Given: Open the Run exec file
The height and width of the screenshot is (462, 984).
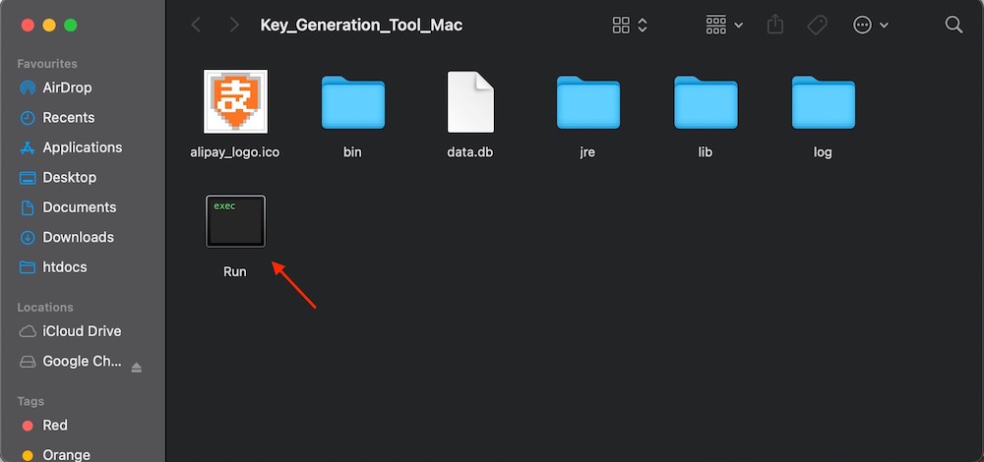Looking at the screenshot, I should (x=235, y=222).
